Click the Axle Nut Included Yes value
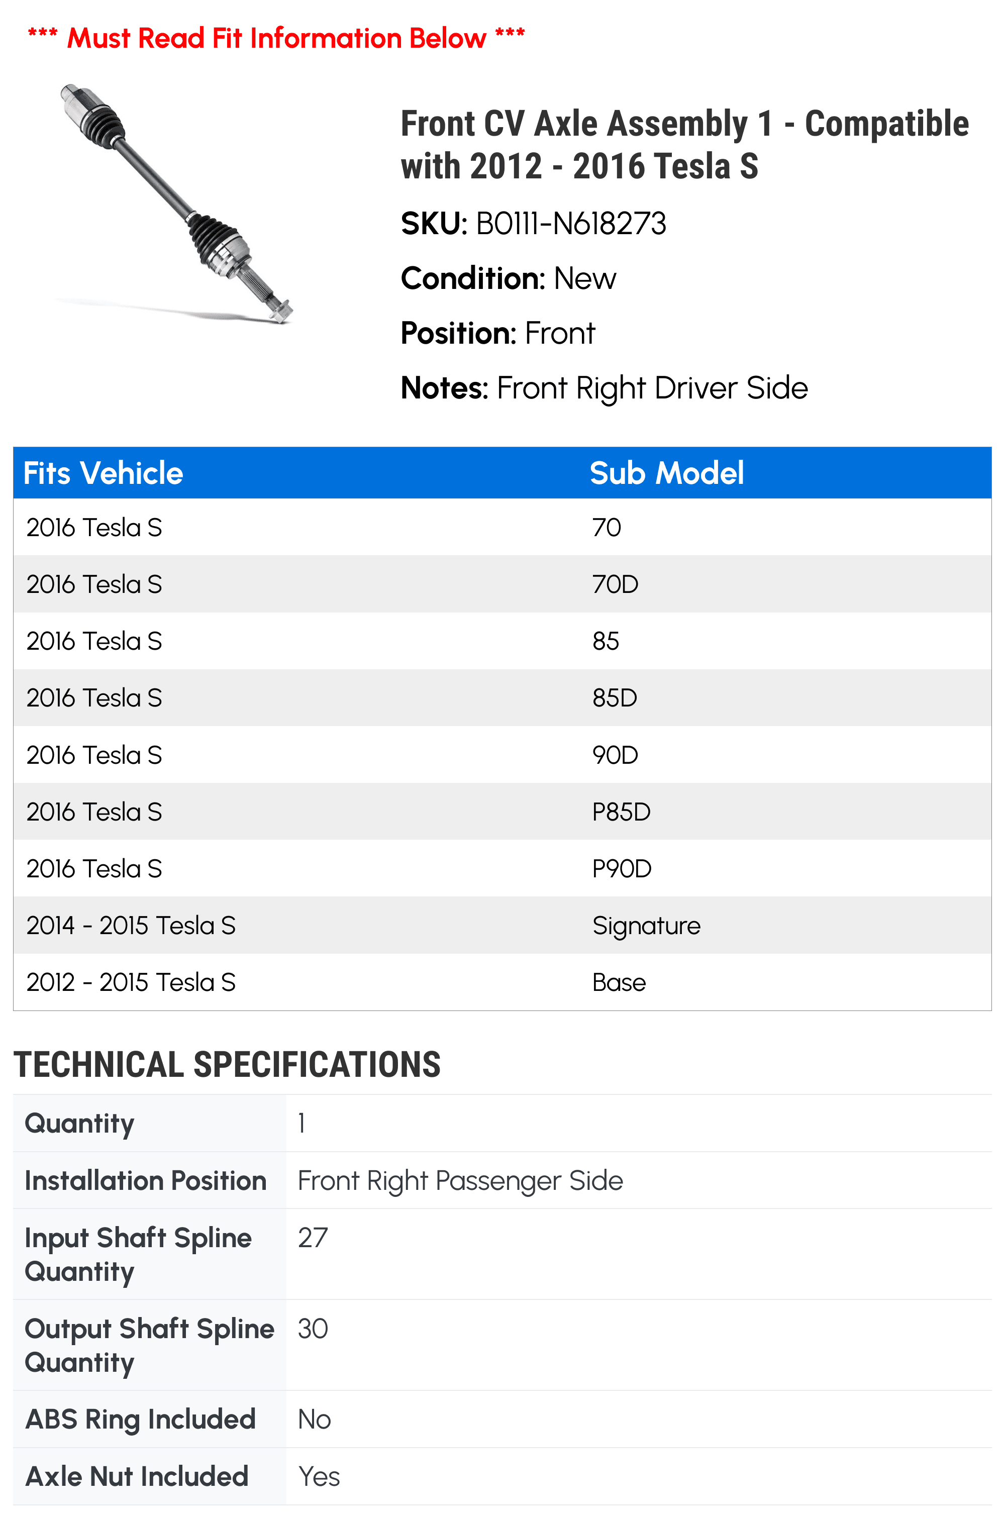This screenshot has width=1005, height=1518. point(319,1476)
